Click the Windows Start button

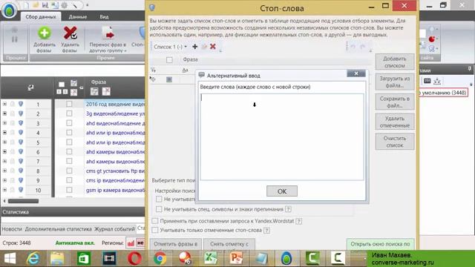(x=10, y=259)
